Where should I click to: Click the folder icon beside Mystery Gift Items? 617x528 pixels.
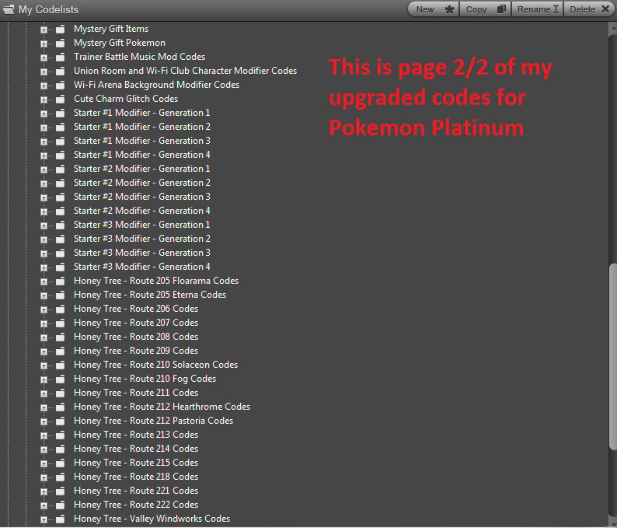60,30
